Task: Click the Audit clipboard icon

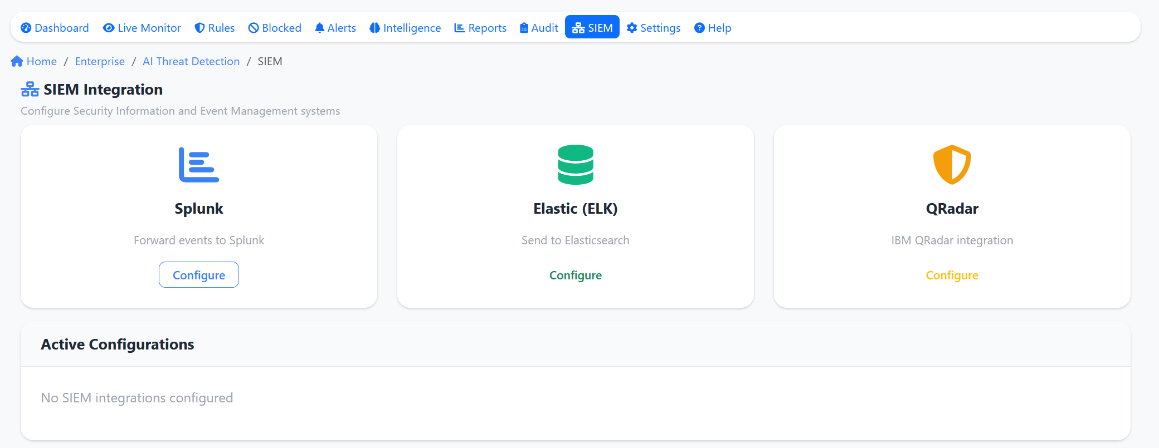Action: click(x=524, y=28)
